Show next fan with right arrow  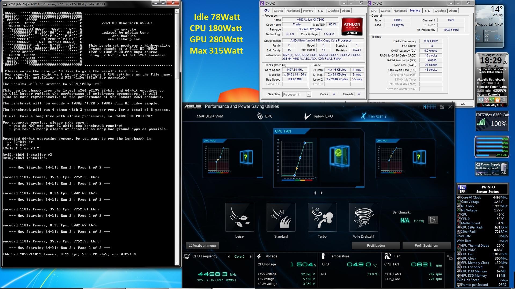[322, 193]
